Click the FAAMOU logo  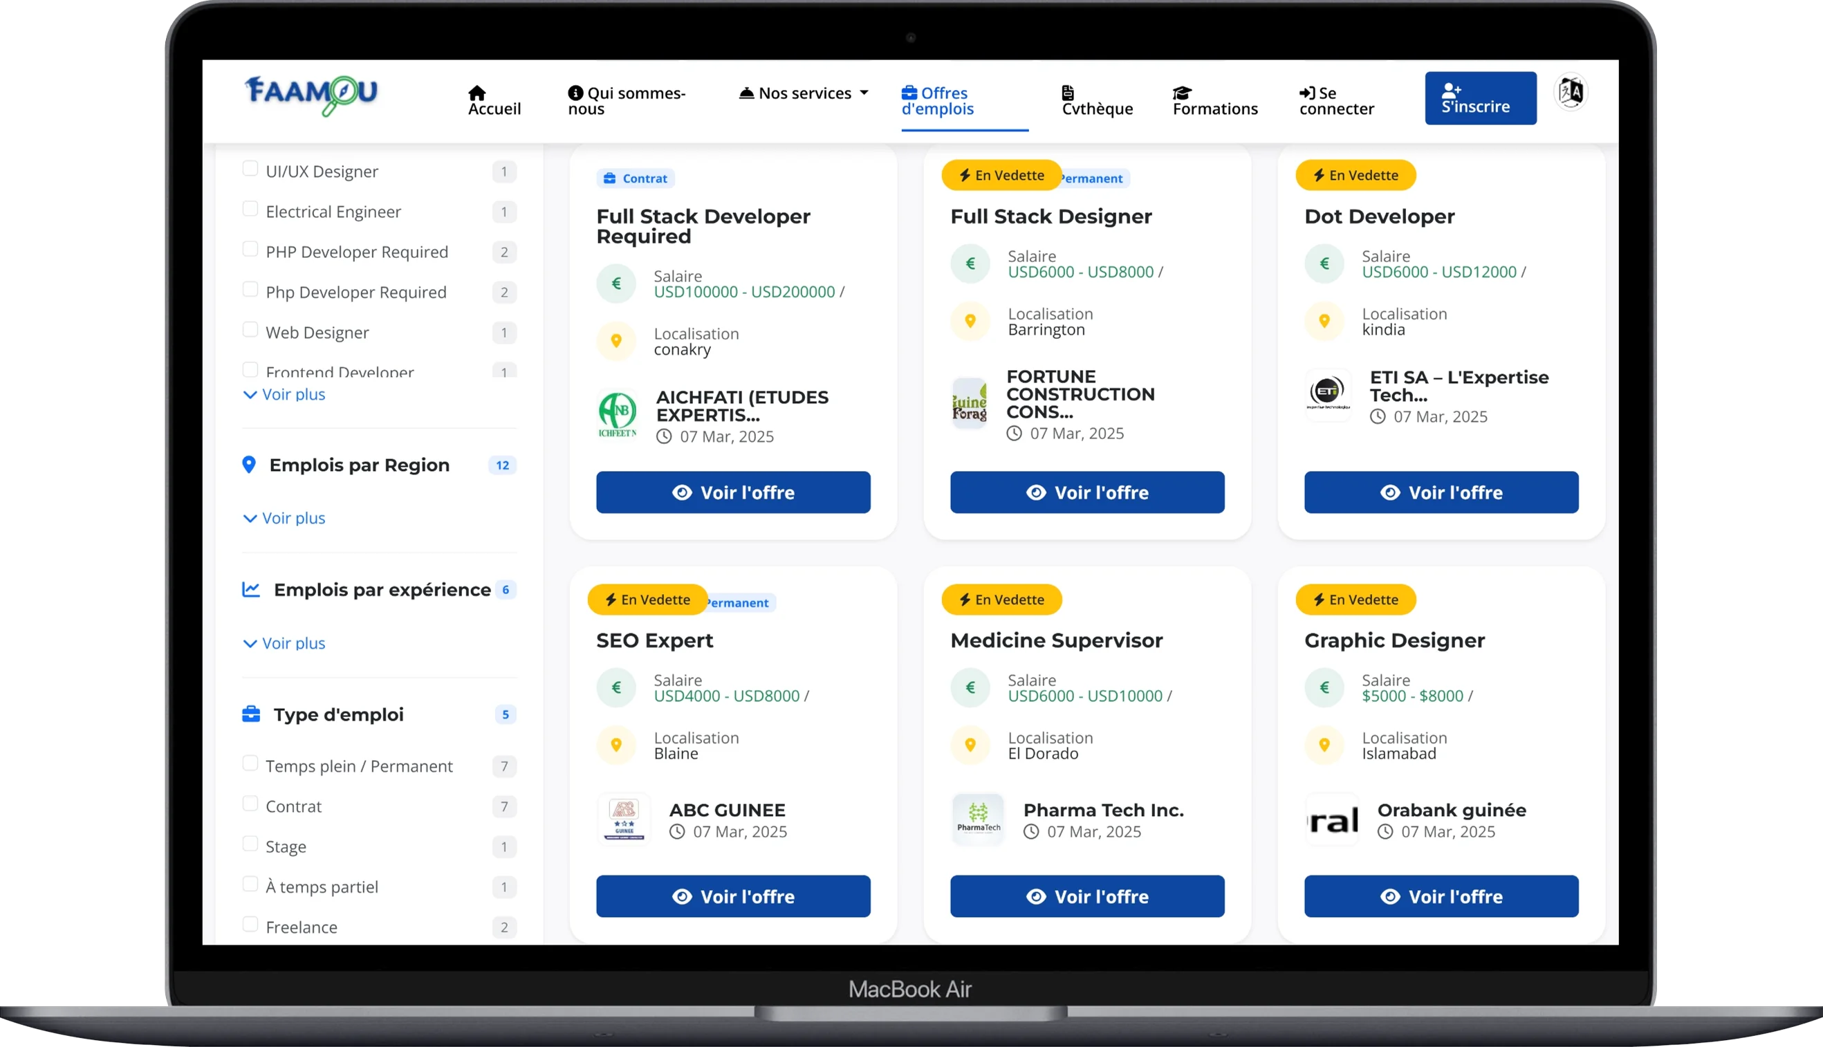click(311, 95)
